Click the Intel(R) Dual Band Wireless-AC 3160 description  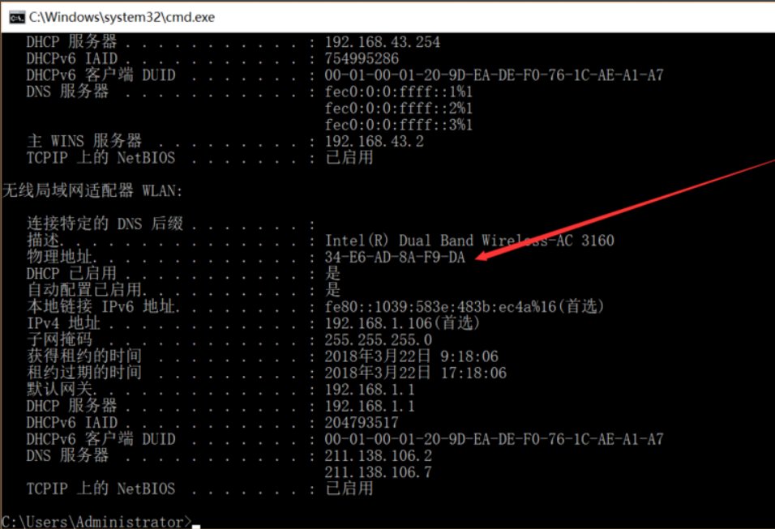[x=469, y=241]
